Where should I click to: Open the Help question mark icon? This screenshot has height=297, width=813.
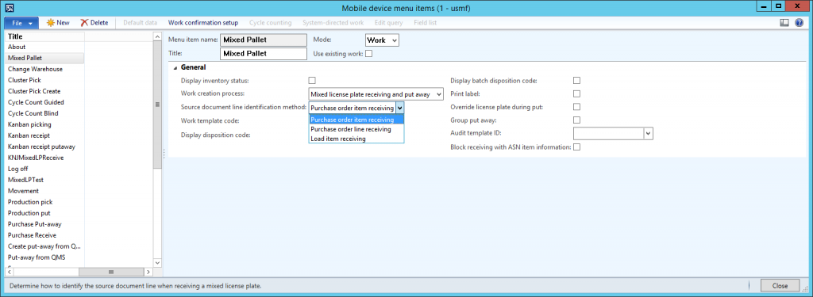click(x=799, y=23)
